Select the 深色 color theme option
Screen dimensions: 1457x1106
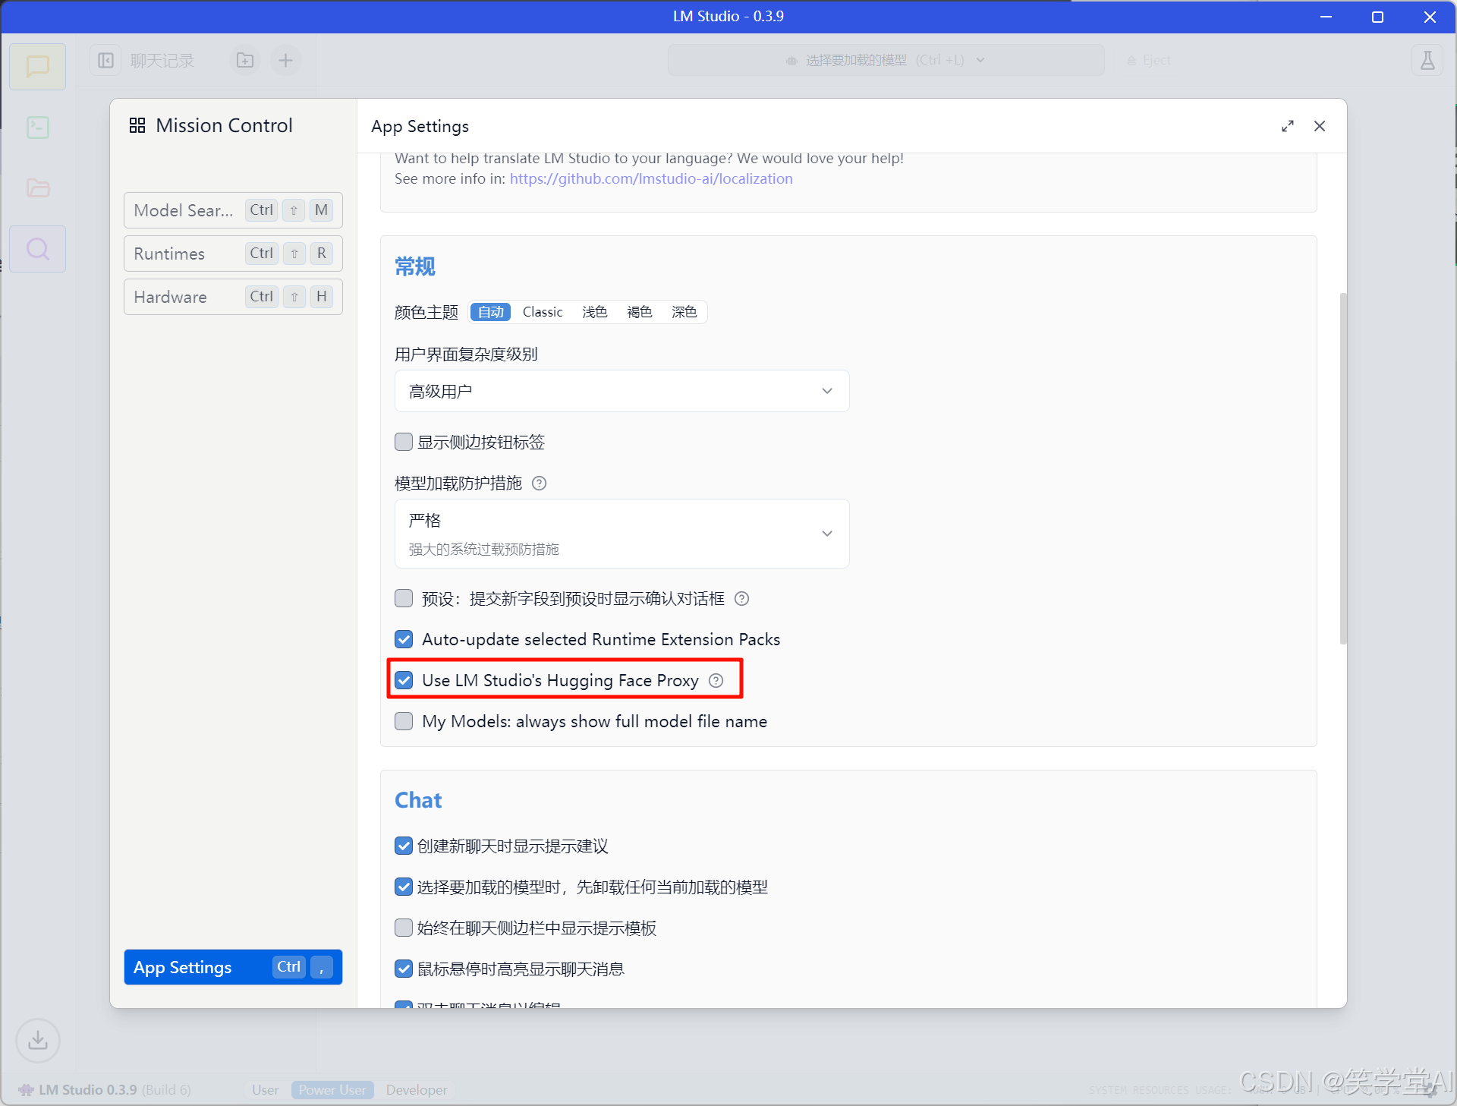683,312
